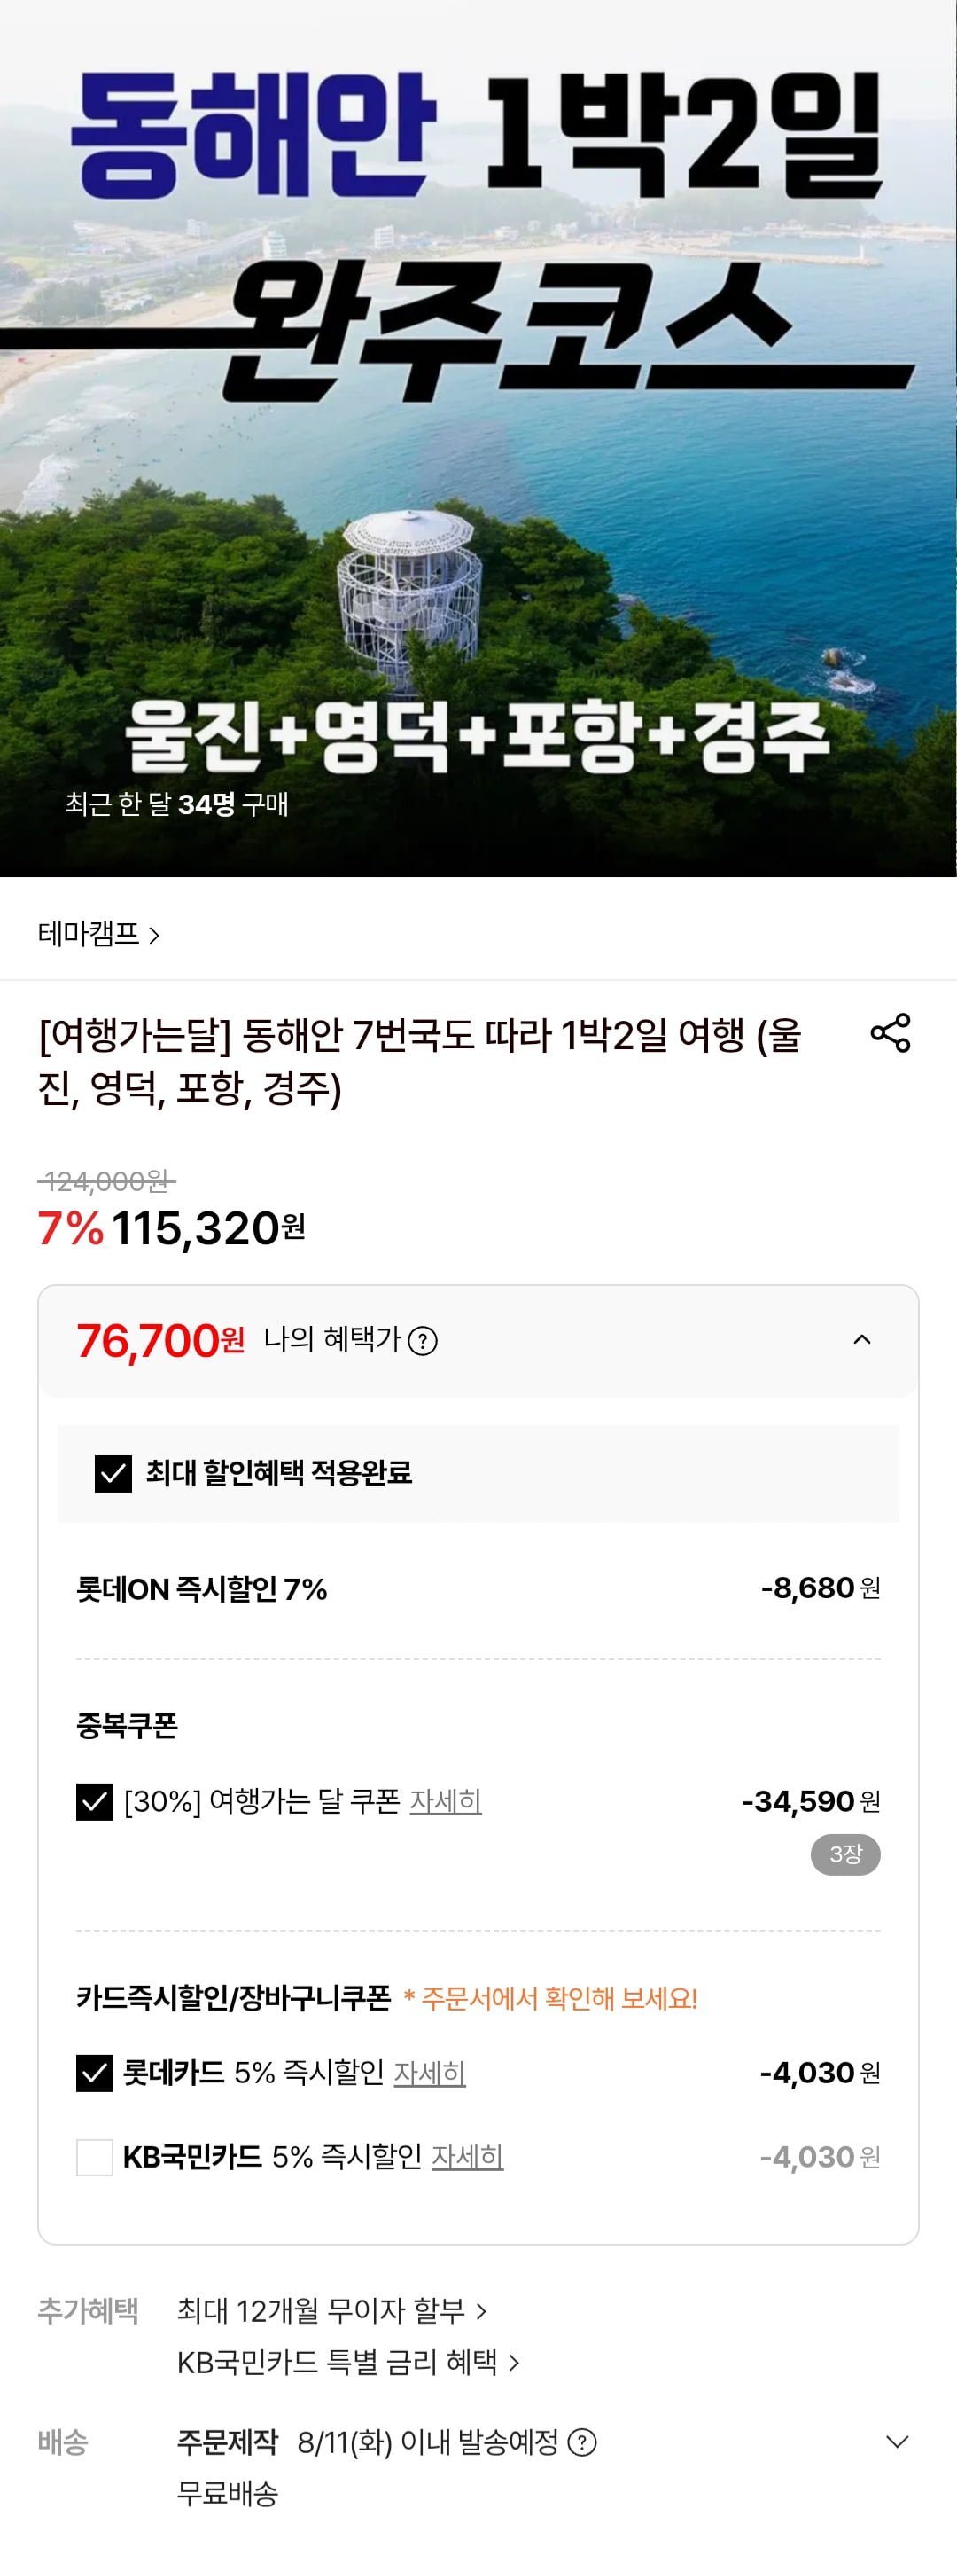Image resolution: width=957 pixels, height=2556 pixels.
Task: Click the help icon beside 발송예정
Action: 582,2442
